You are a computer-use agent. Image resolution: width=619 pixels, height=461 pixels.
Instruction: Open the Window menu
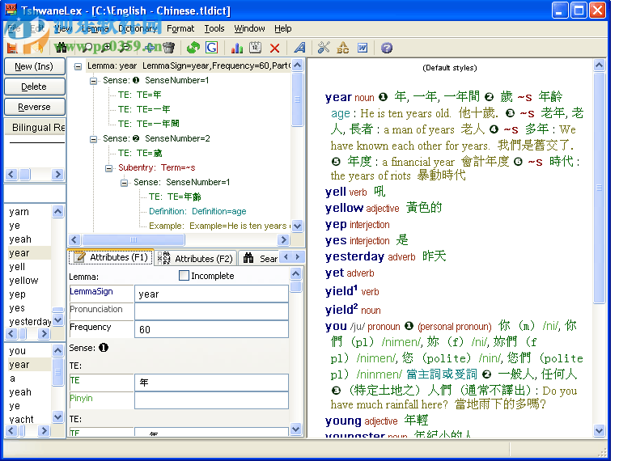(x=249, y=28)
